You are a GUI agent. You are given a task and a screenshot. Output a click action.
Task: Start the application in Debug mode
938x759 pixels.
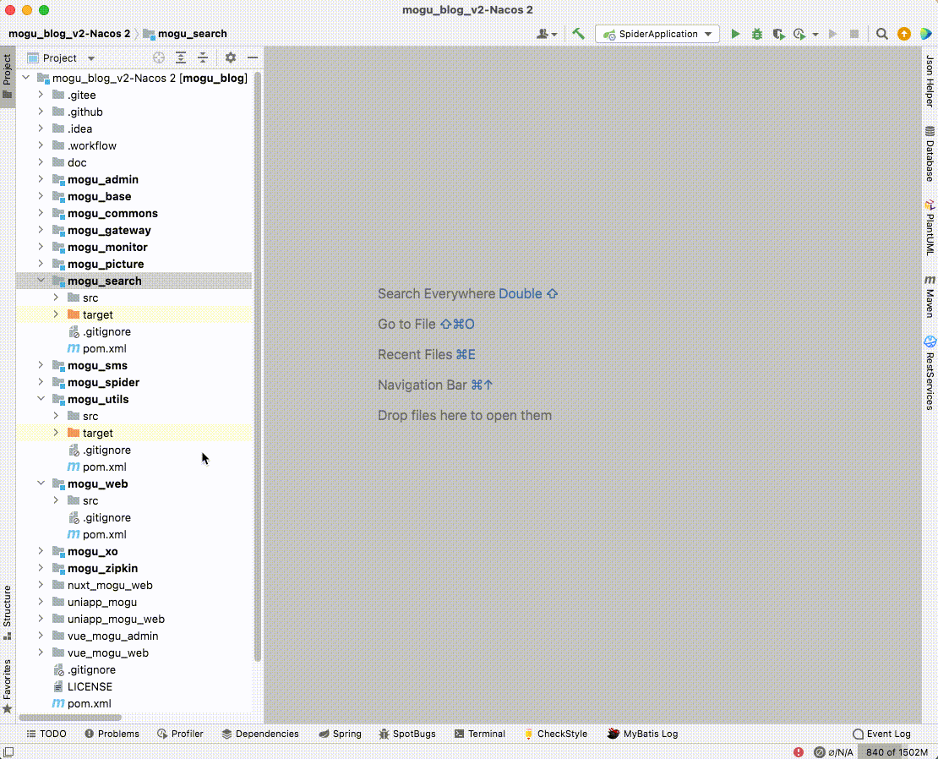pos(755,34)
